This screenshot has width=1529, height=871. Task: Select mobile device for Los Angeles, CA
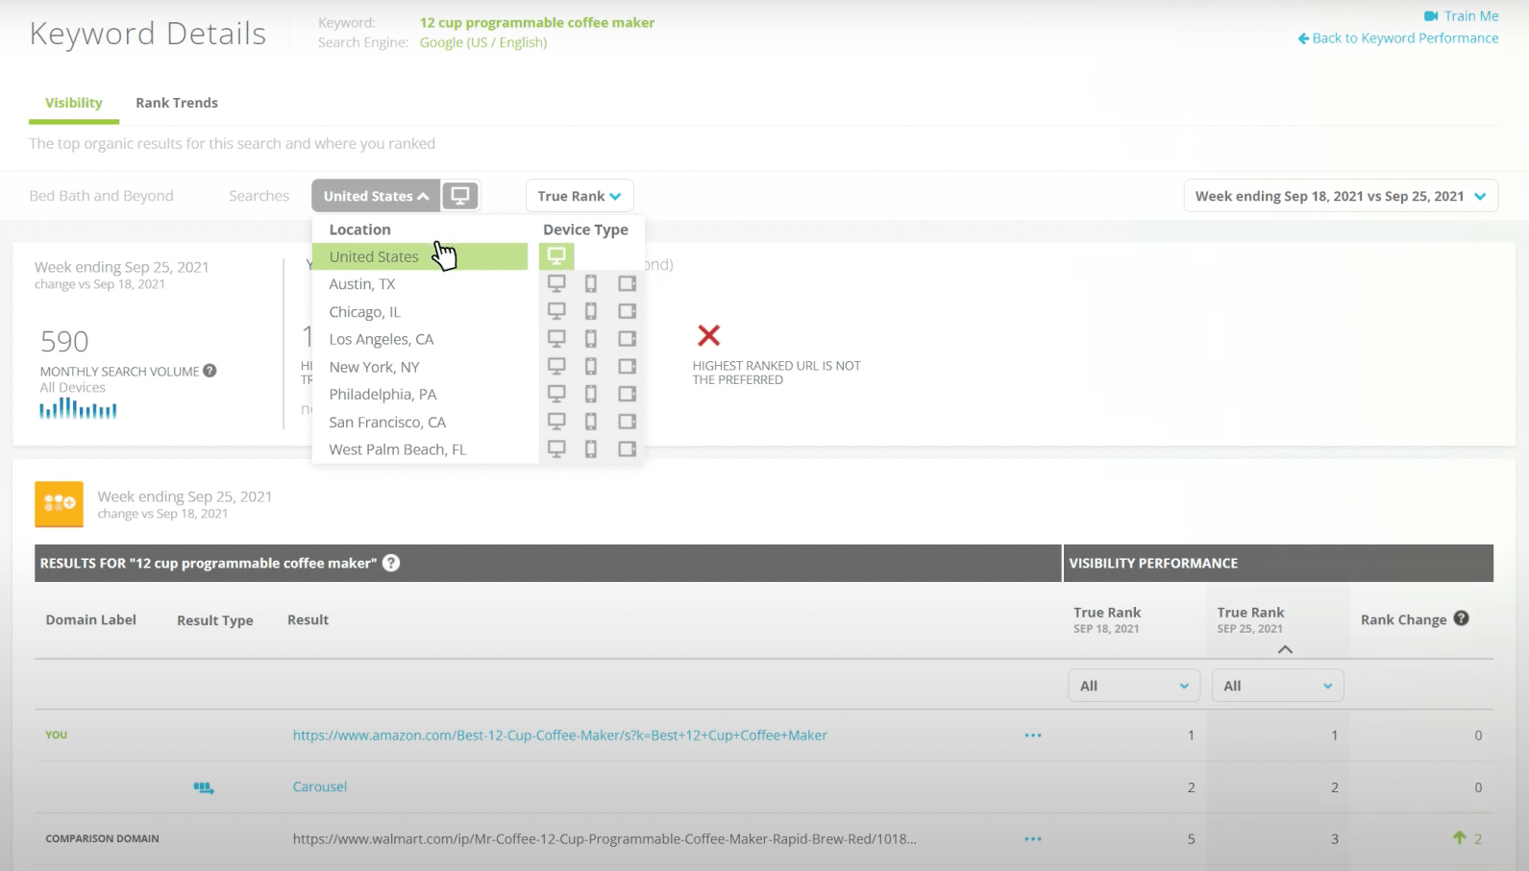coord(591,338)
